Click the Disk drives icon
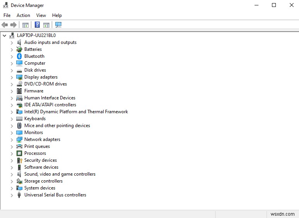The height and width of the screenshot is (218, 299). pos(19,71)
